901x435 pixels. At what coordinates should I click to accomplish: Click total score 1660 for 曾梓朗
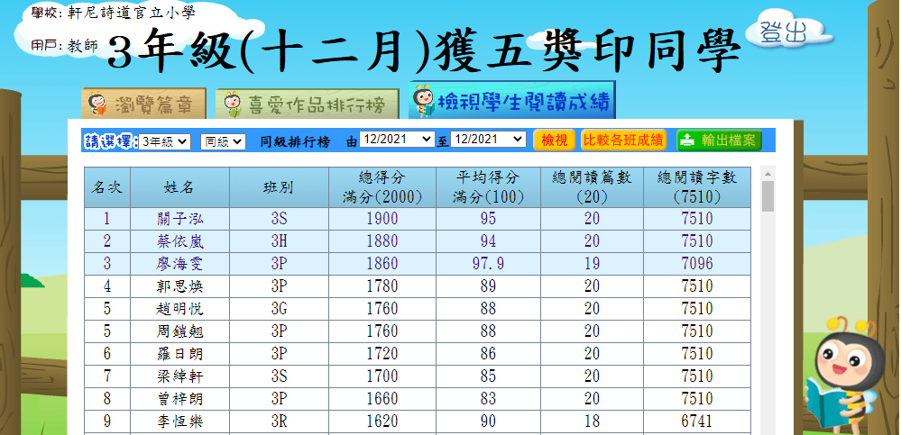point(382,399)
